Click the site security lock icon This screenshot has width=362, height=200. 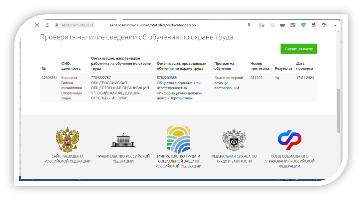click(x=57, y=25)
